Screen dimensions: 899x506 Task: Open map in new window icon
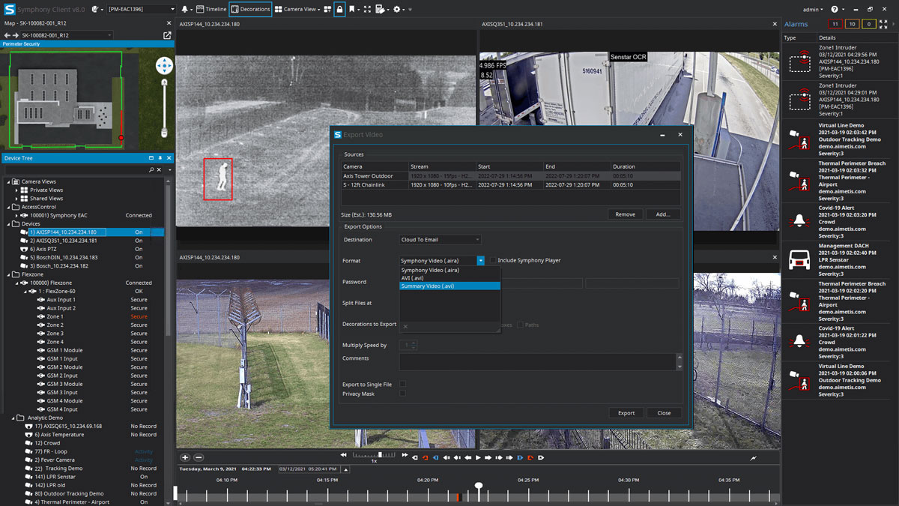point(167,35)
